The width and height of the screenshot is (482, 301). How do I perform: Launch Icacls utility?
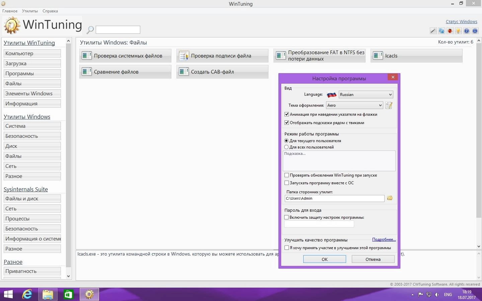pyautogui.click(x=416, y=56)
